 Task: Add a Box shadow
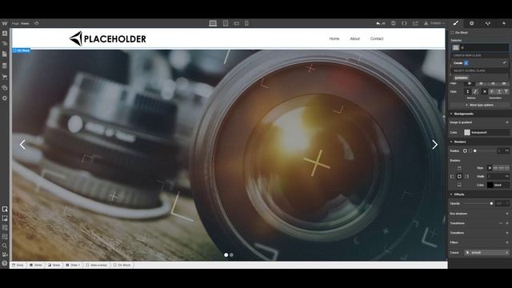click(x=507, y=214)
